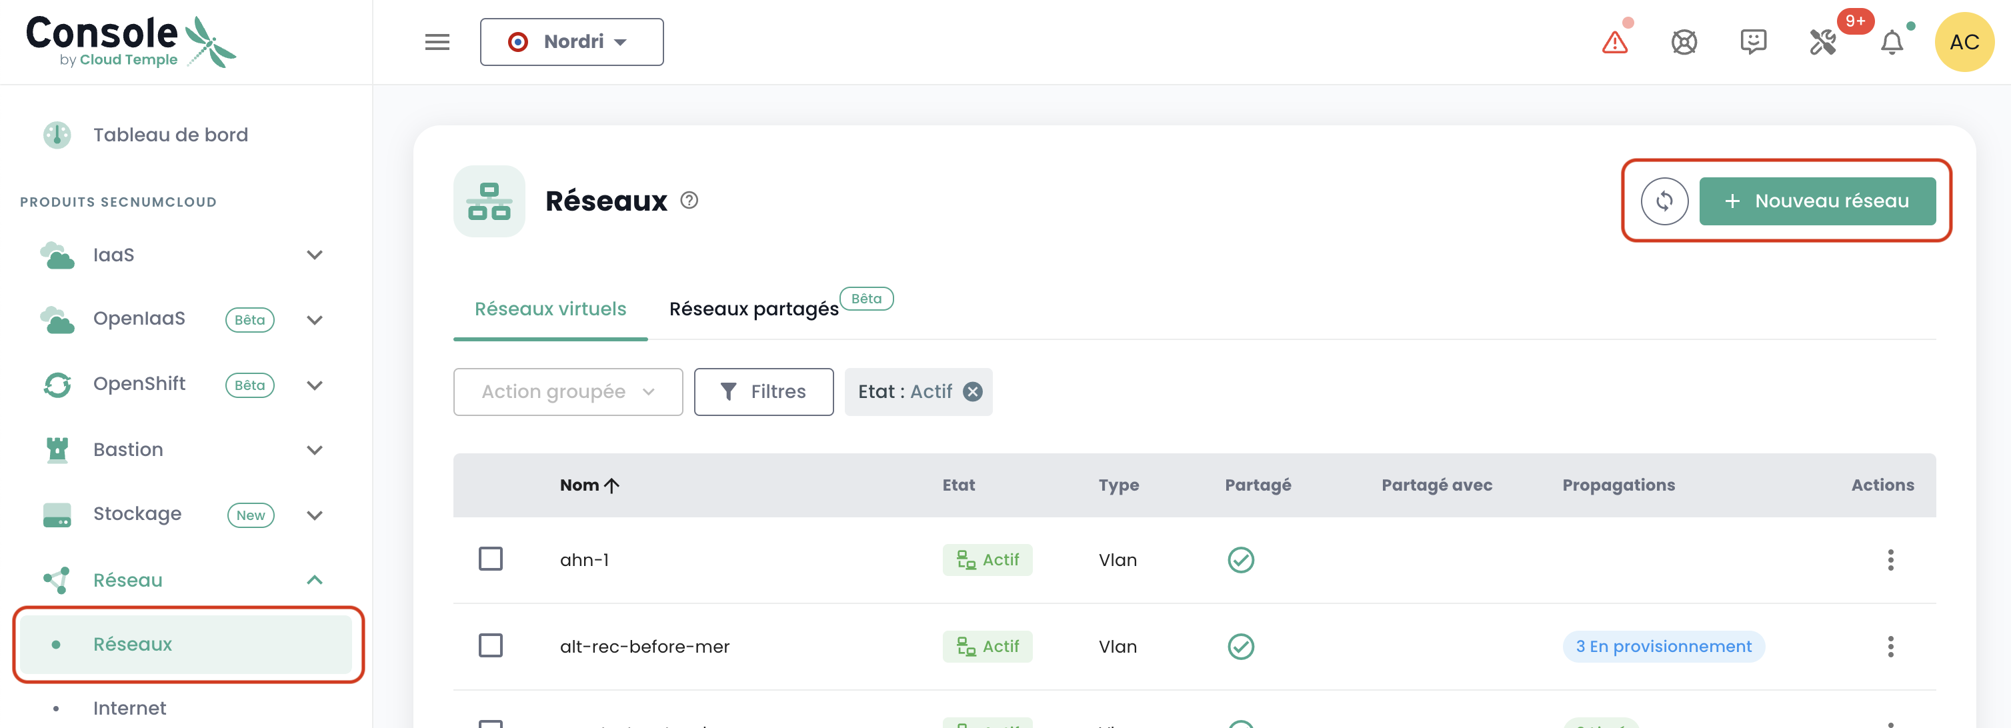Tick the alt-rec-before-mer checkbox
The height and width of the screenshot is (728, 2011).
(490, 645)
